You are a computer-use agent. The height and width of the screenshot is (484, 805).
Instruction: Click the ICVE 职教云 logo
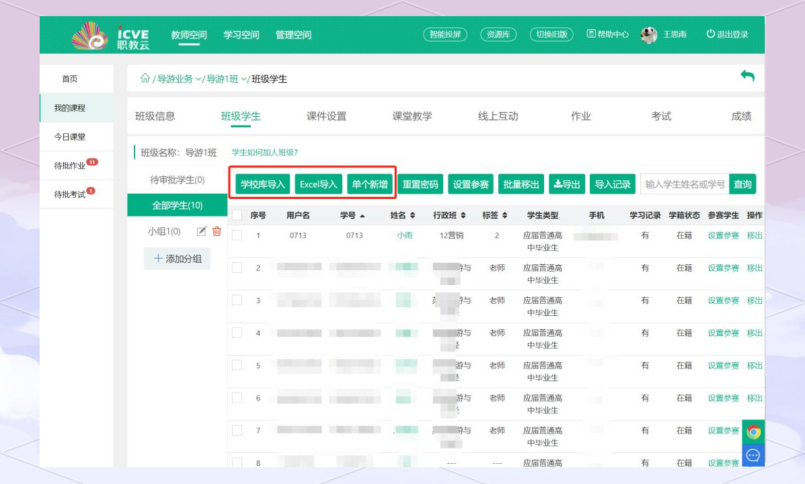tap(111, 36)
